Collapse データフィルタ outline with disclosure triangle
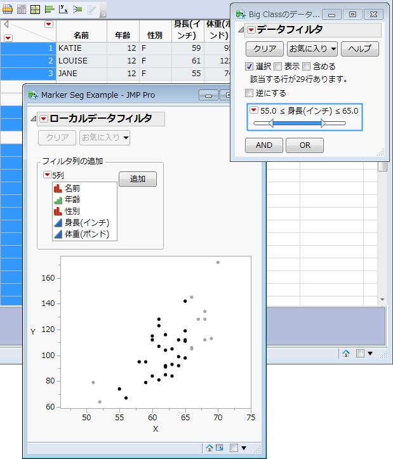The width and height of the screenshot is (393, 459). pos(241,30)
